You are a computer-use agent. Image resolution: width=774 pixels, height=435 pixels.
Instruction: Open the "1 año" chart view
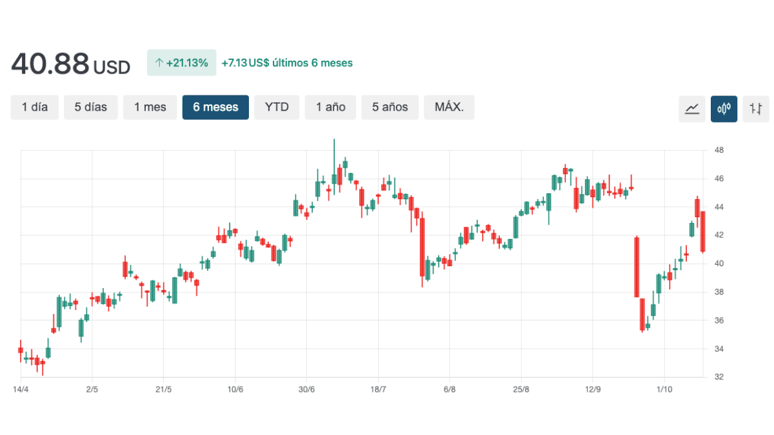click(x=330, y=107)
